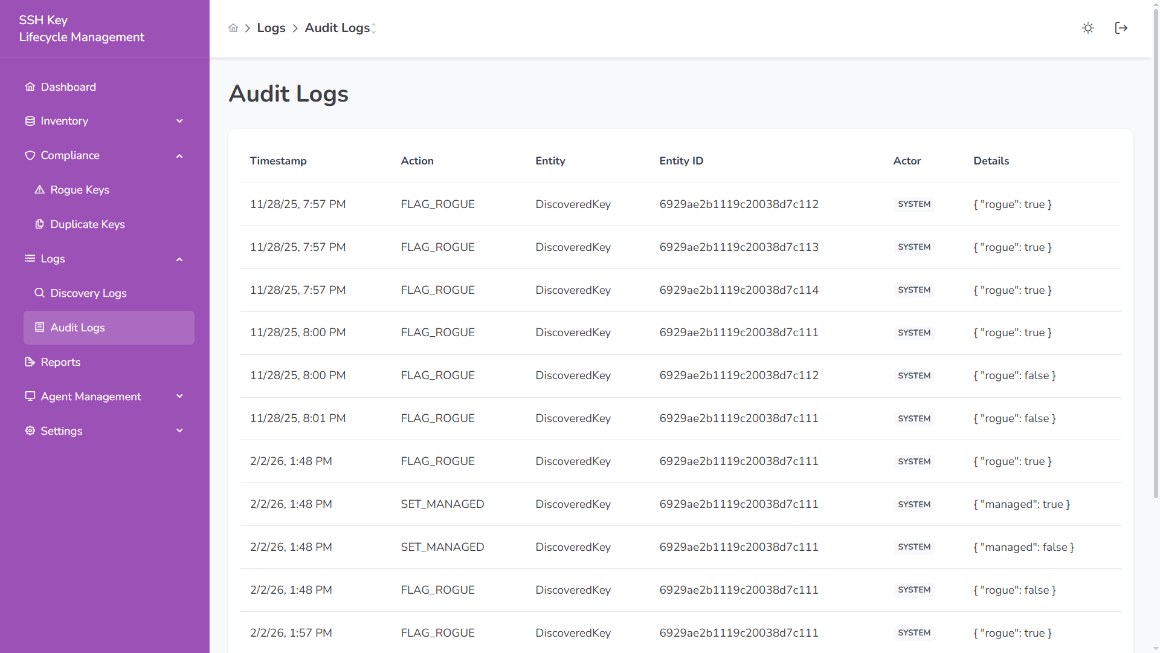
Task: Toggle light/dark theme with the sun icon
Action: (x=1088, y=28)
